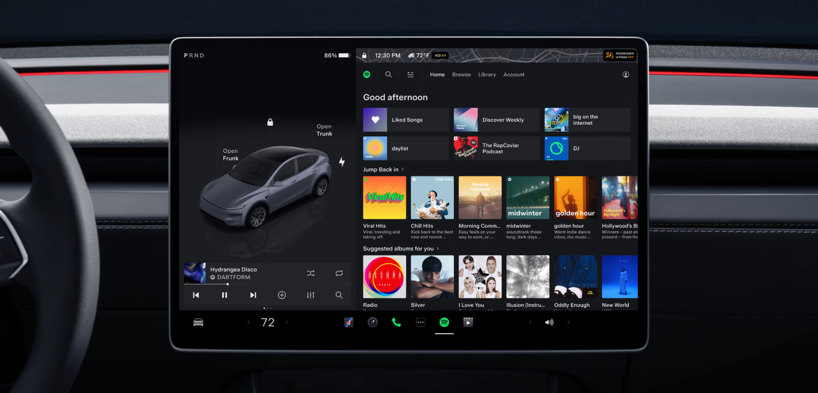Tap the Open Trunk label
Viewport: 818px width, 393px height.
(x=324, y=130)
